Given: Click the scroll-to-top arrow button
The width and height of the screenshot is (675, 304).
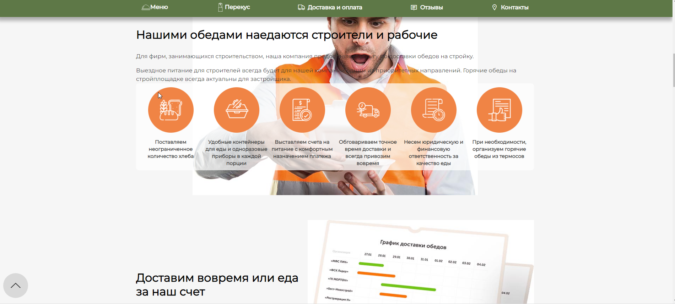Looking at the screenshot, I should (x=16, y=286).
